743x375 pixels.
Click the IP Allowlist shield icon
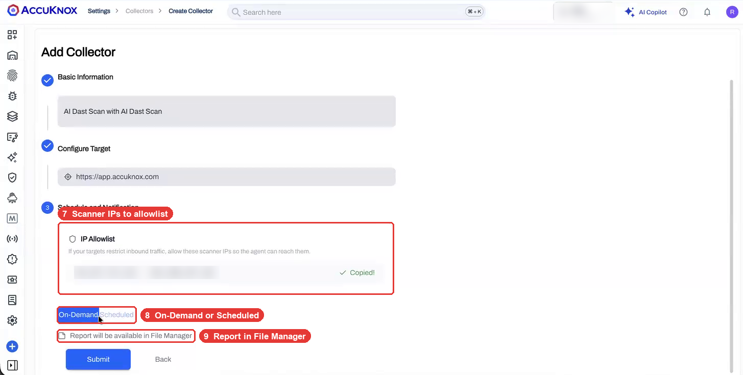point(73,239)
